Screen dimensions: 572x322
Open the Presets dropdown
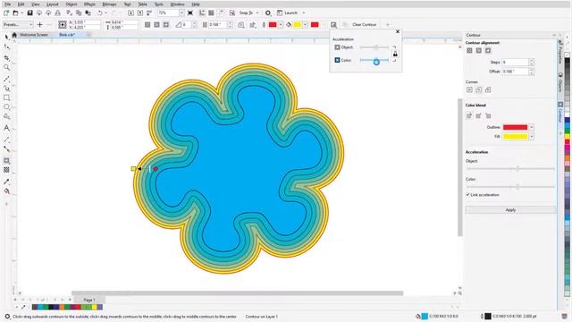point(18,24)
